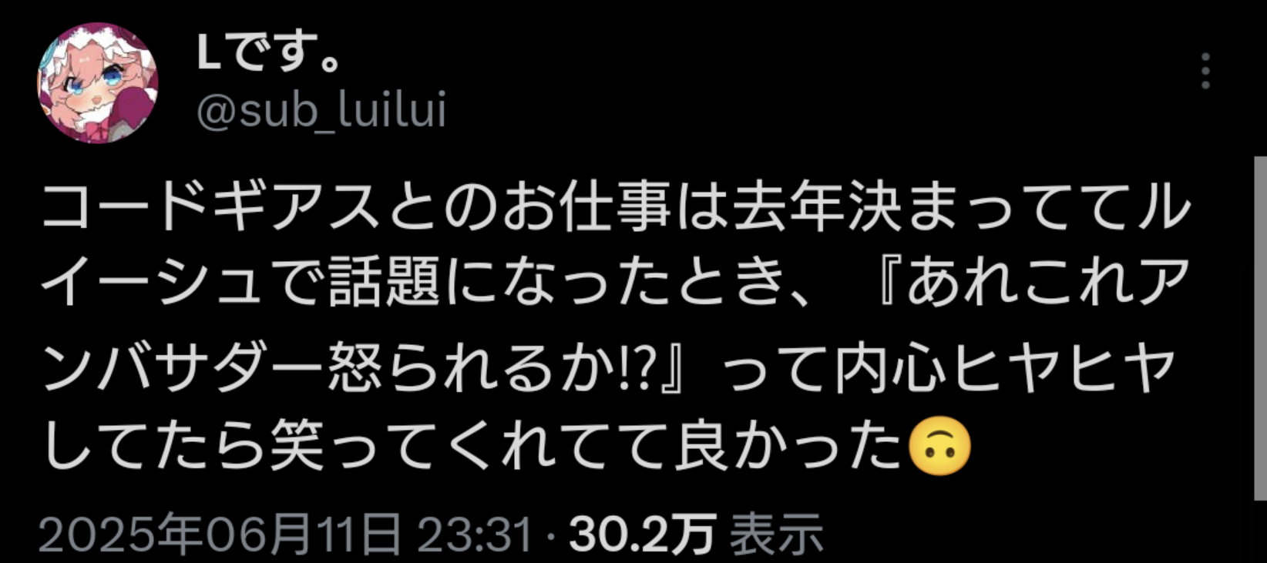Click the word 良かった before the emoji
This screenshot has width=1267, height=563.
(x=789, y=448)
